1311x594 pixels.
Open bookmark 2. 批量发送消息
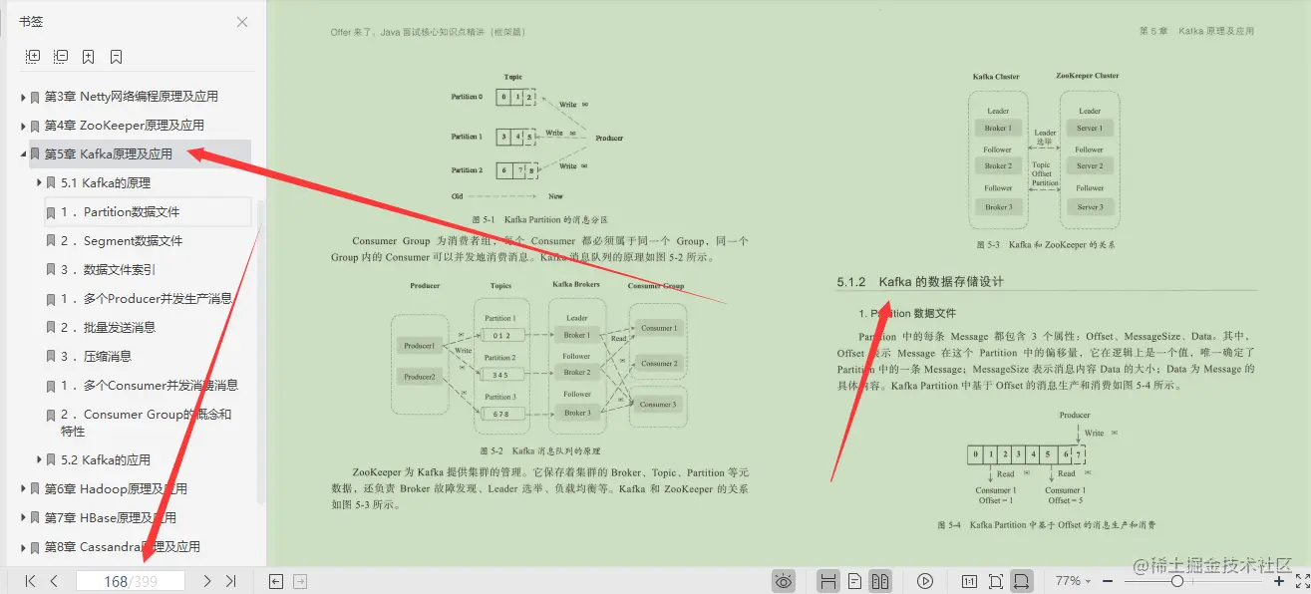(108, 328)
